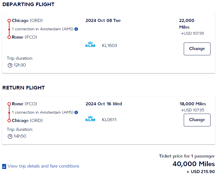This screenshot has height=177, width=218.
Task: Click the KLM logo next to KL0611
Action: point(90,119)
